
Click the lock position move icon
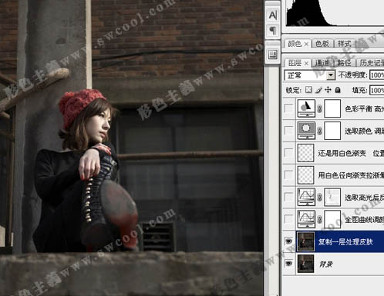[328, 90]
